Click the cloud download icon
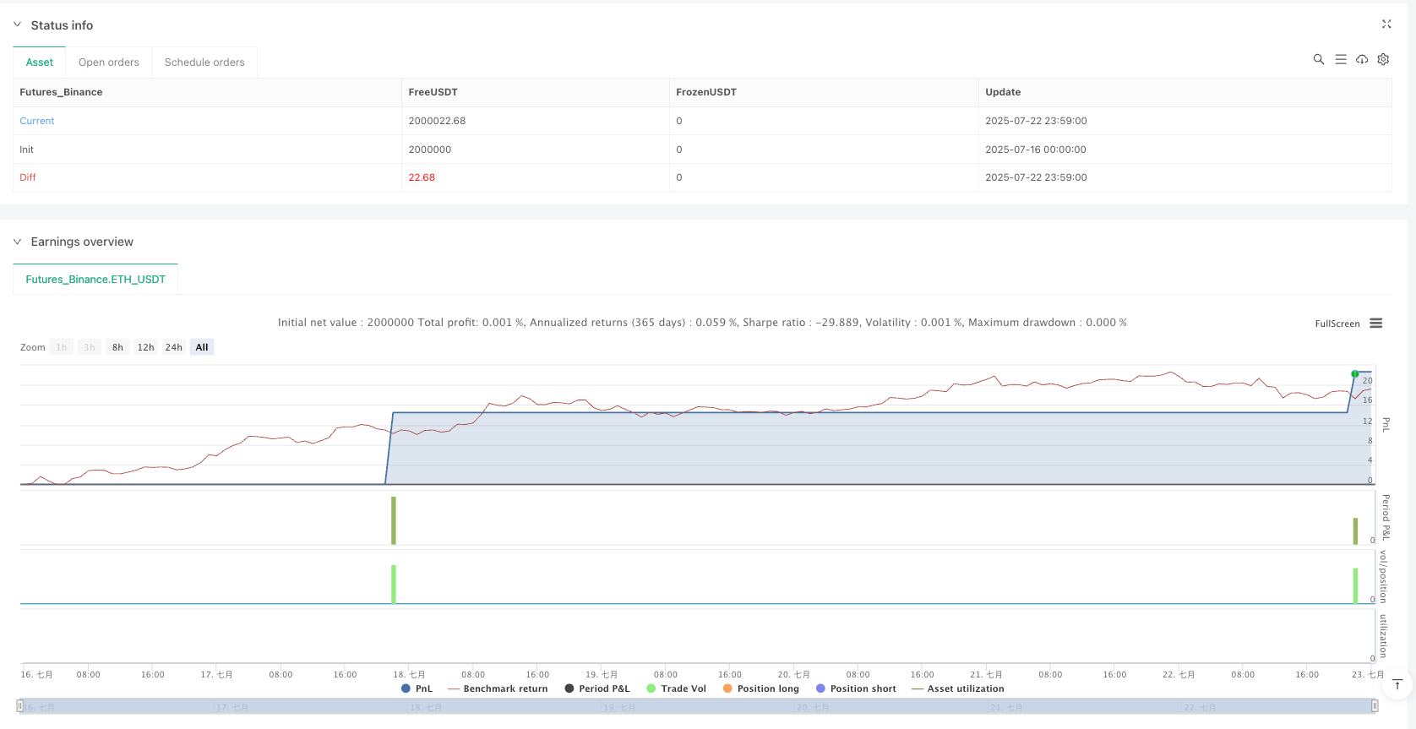 coord(1362,59)
